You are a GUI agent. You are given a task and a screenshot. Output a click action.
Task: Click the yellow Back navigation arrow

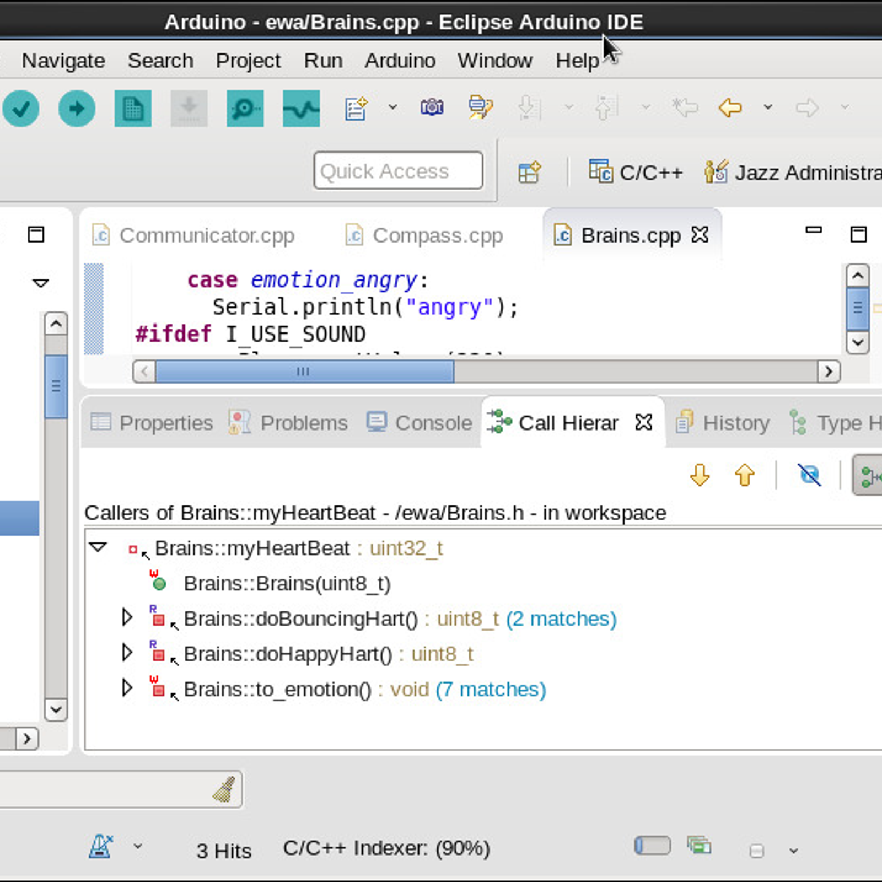click(730, 107)
